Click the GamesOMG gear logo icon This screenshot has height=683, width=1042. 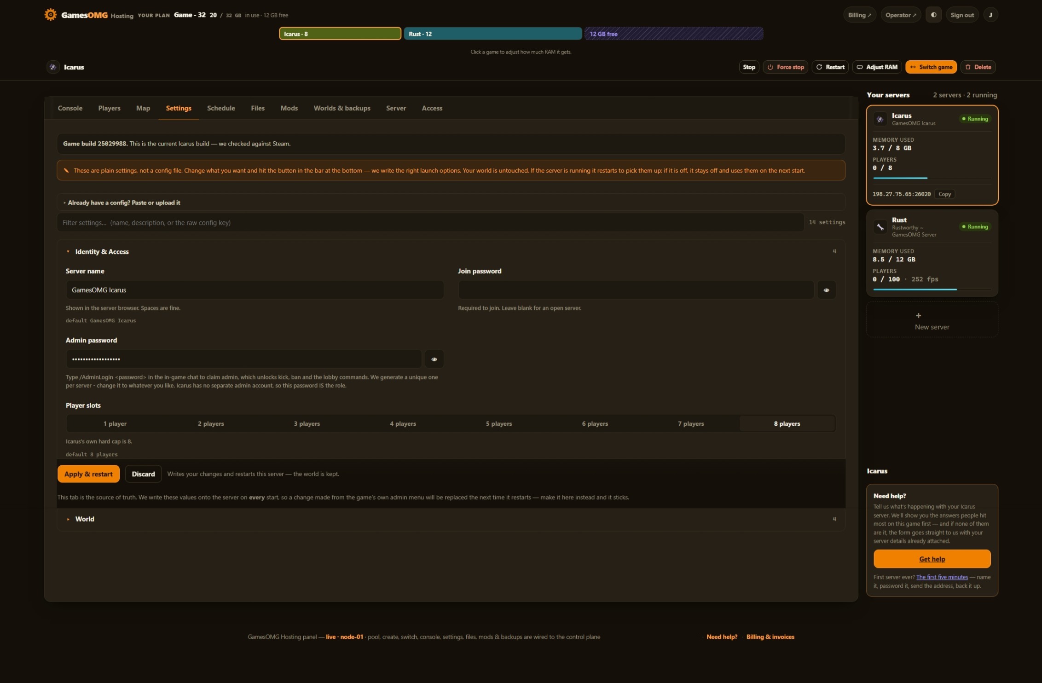tap(51, 15)
